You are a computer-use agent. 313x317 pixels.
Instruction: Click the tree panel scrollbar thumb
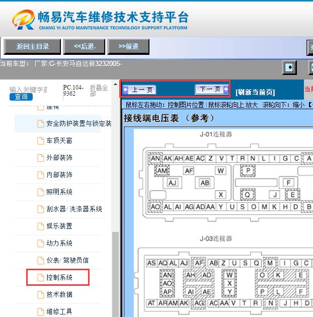pyautogui.click(x=115, y=274)
